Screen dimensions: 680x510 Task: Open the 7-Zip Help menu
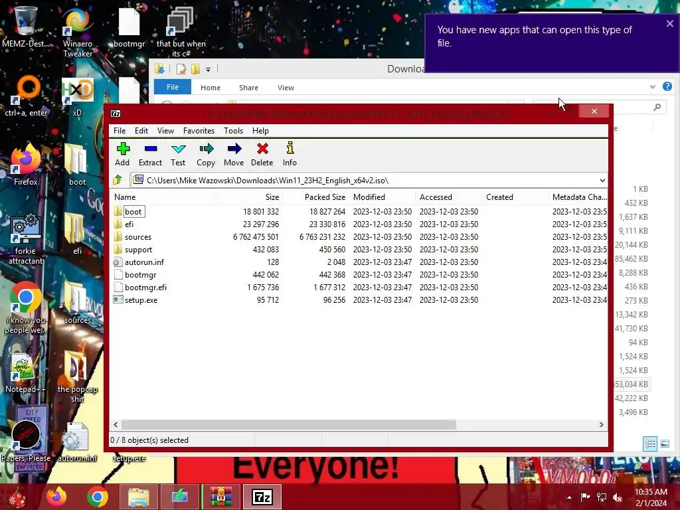pos(260,131)
